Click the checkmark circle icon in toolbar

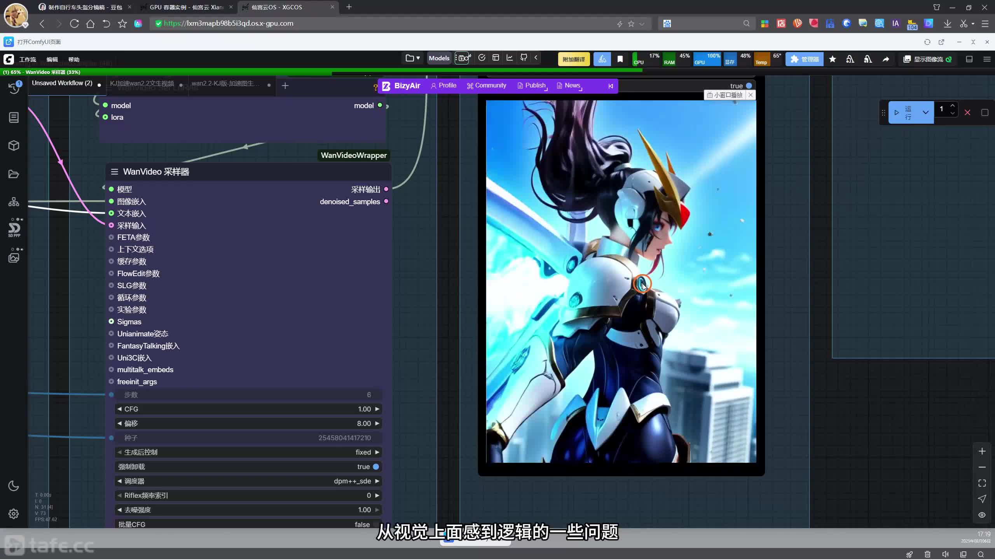(482, 58)
